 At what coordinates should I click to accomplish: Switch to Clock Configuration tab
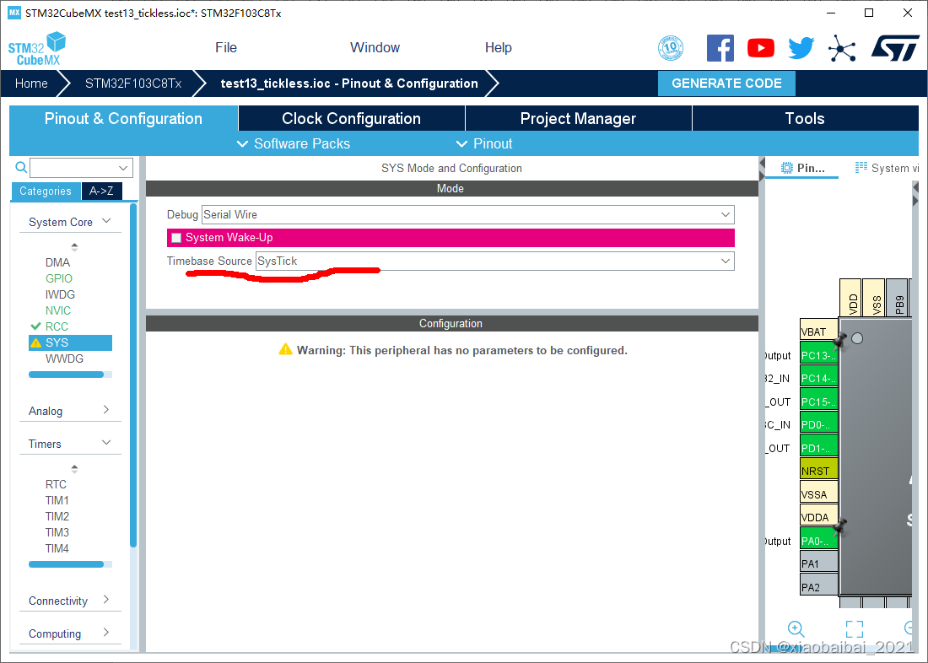(x=352, y=118)
